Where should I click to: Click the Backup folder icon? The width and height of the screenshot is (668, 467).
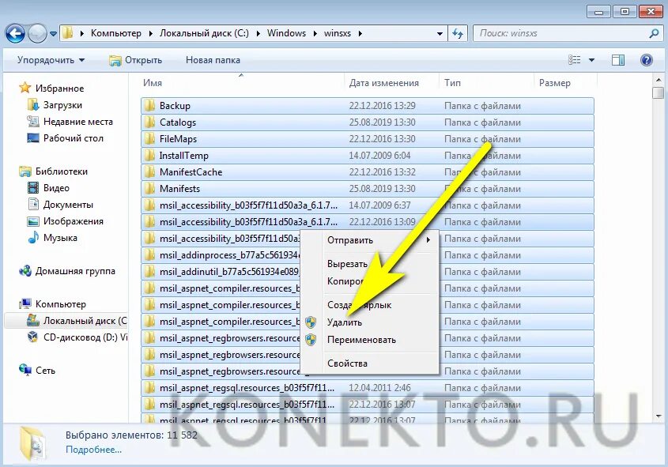(x=149, y=106)
